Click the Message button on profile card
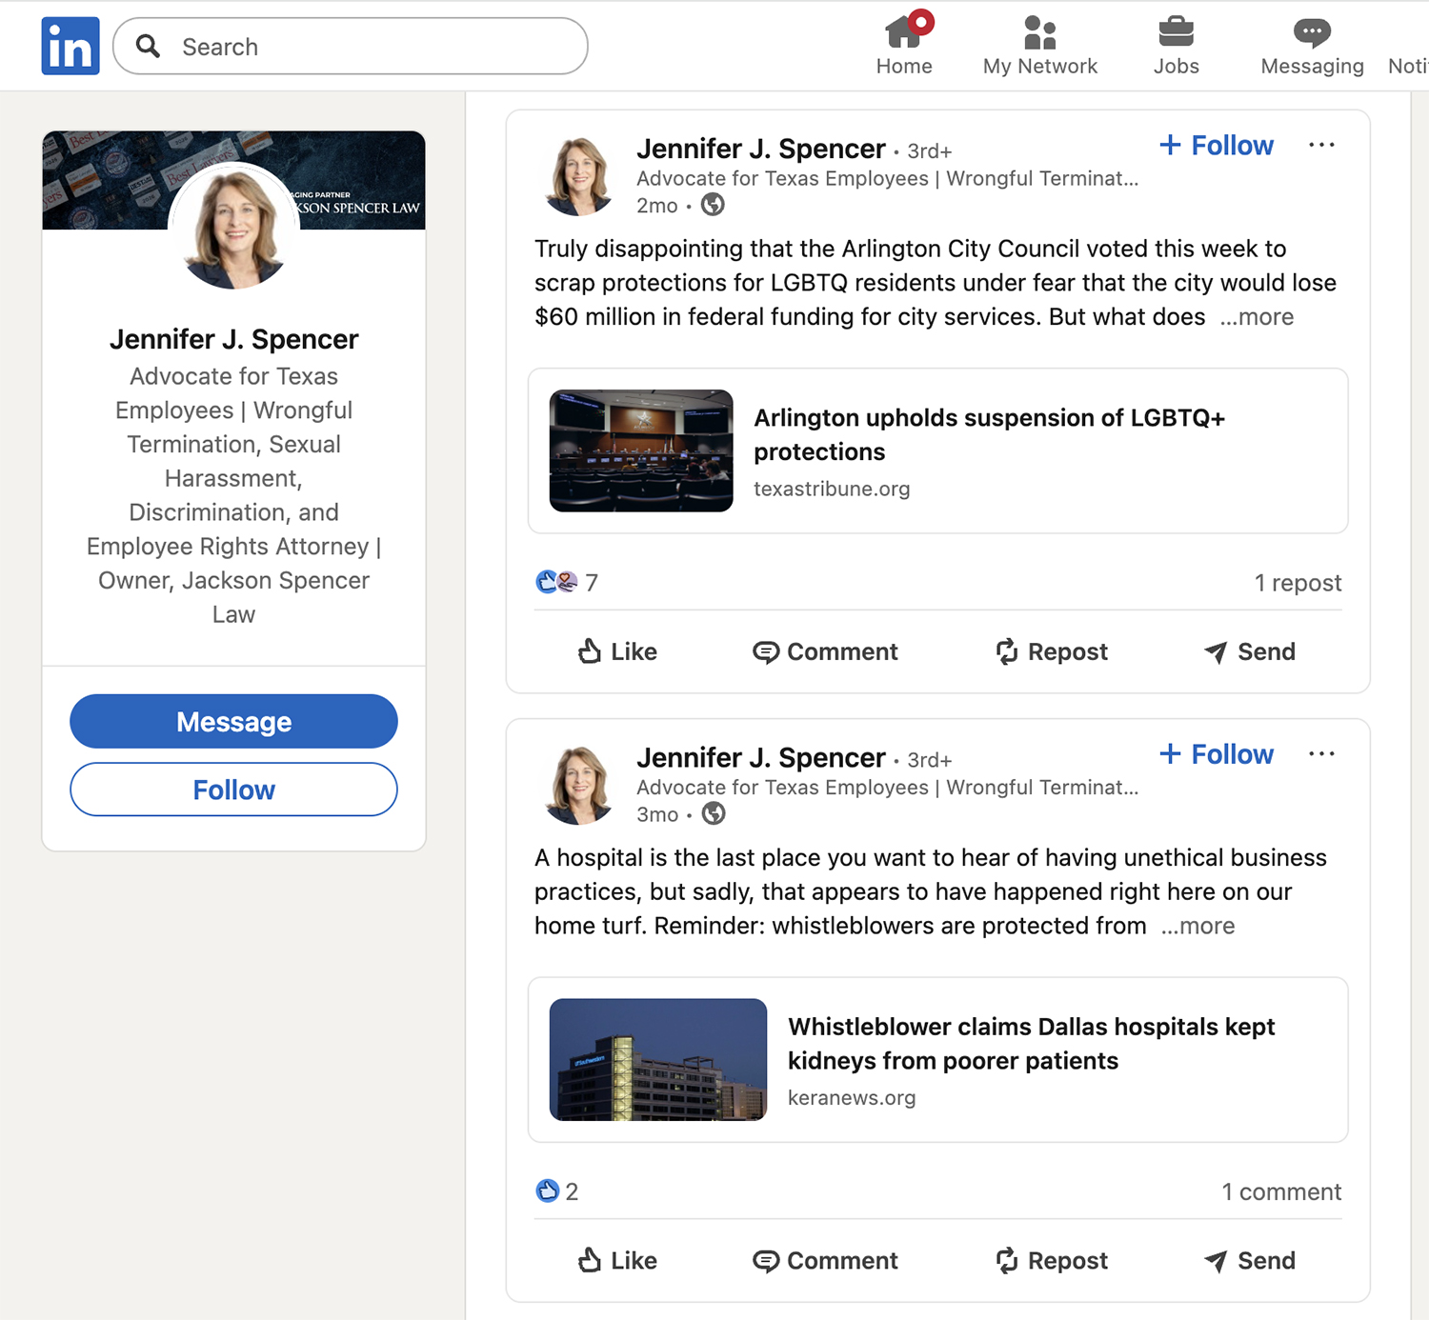Viewport: 1429px width, 1320px height. click(x=233, y=721)
